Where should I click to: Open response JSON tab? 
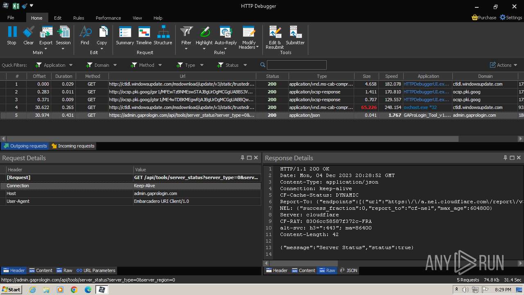click(349, 270)
